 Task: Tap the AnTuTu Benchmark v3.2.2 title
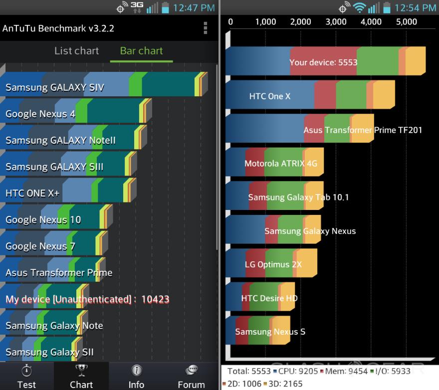pyautogui.click(x=58, y=28)
